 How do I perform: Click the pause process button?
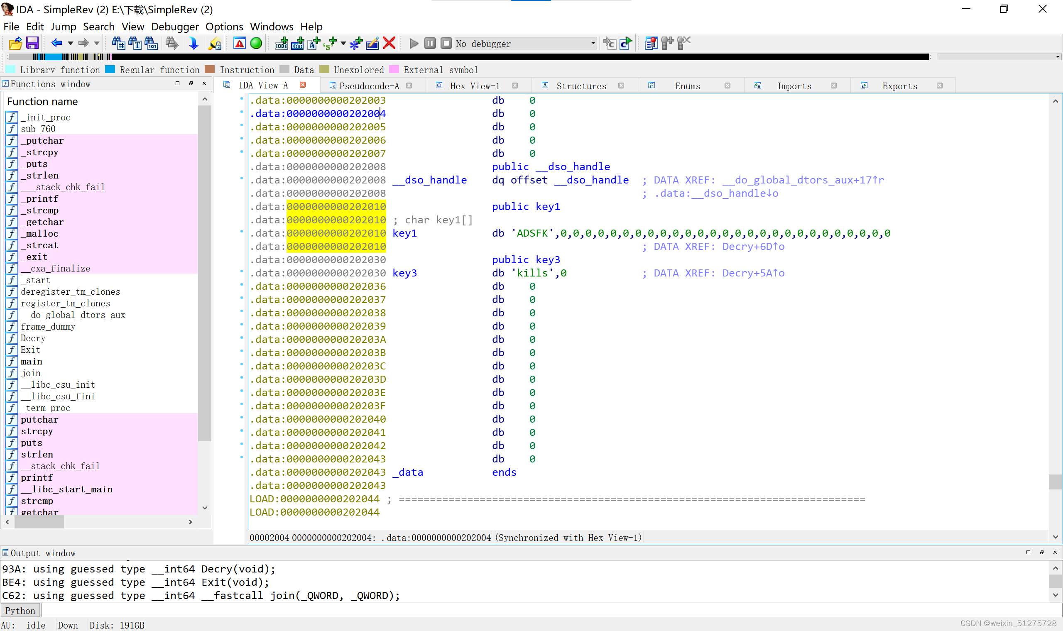coord(430,43)
